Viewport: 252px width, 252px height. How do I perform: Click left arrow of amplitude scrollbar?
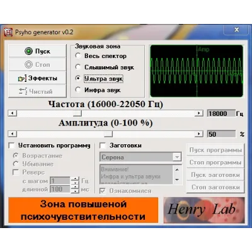tap(13, 134)
